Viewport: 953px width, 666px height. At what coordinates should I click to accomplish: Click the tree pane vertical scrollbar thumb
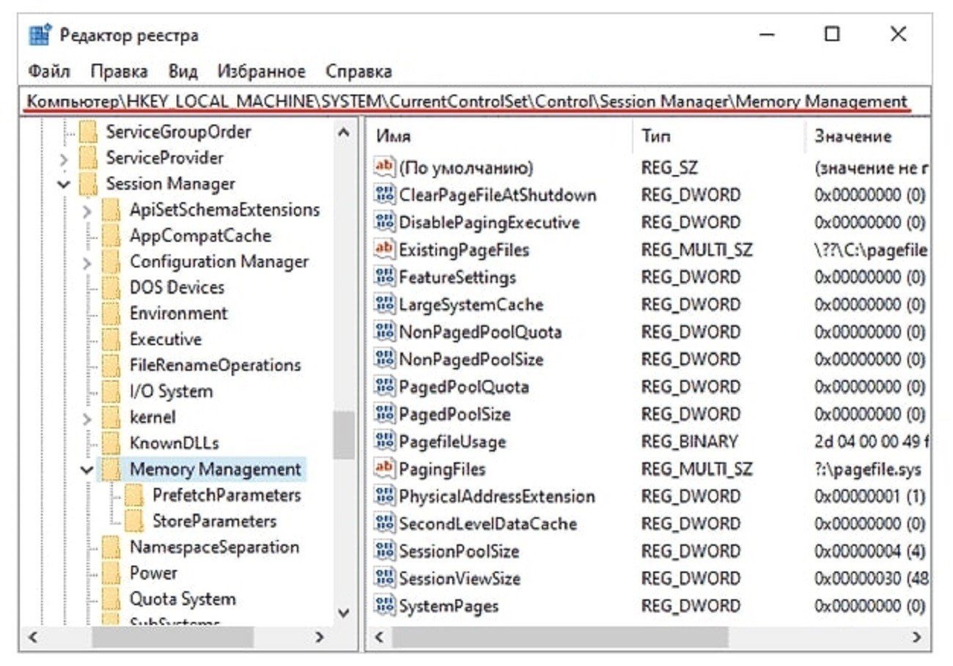[343, 434]
